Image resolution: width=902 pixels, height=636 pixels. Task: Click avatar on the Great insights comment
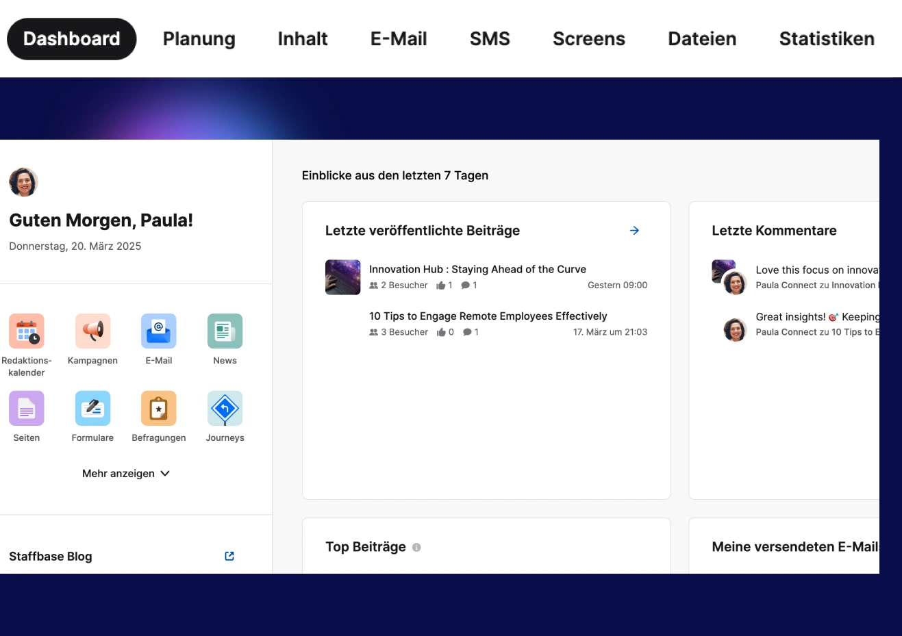point(735,329)
